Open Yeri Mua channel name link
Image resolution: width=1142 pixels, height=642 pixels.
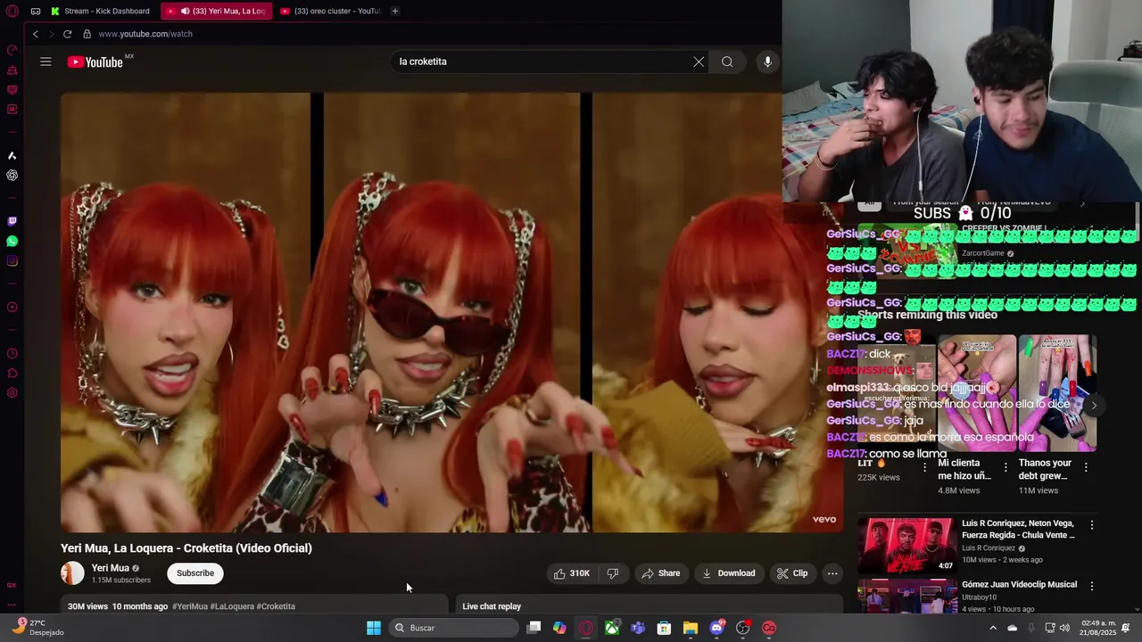pos(110,568)
